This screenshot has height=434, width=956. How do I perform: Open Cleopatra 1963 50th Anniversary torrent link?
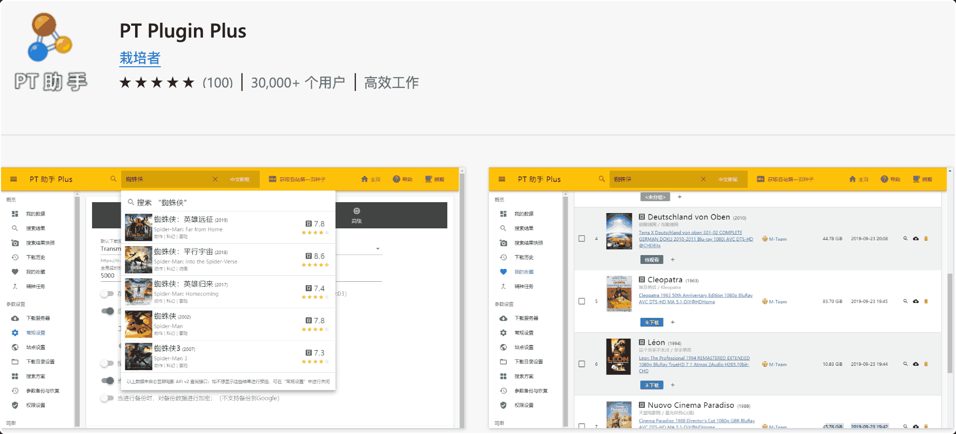pyautogui.click(x=696, y=299)
